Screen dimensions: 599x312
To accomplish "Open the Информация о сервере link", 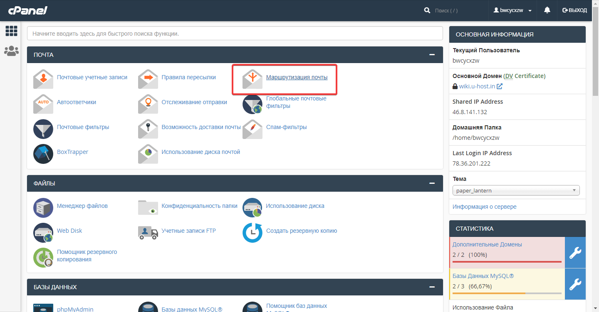I will point(485,207).
